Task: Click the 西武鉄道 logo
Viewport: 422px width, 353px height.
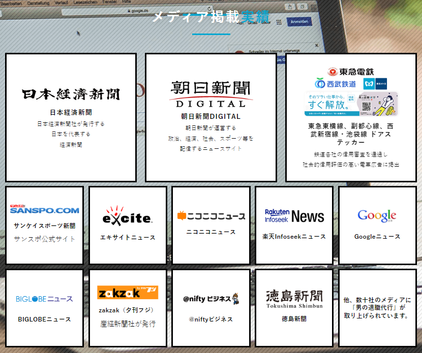Action: coord(336,84)
